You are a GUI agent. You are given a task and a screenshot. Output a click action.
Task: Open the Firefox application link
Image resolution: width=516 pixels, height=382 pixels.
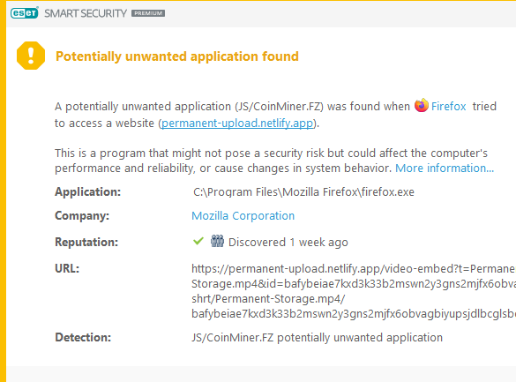pyautogui.click(x=449, y=106)
